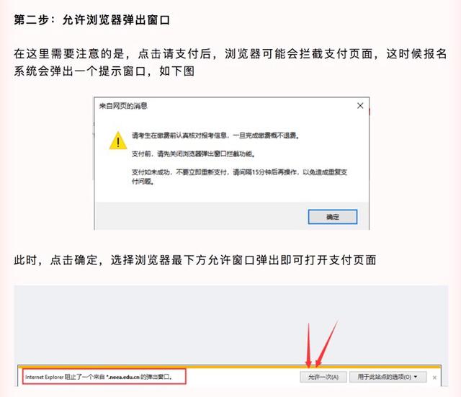Click the 来自网页的消息 dialog title
This screenshot has height=397, width=461.
pos(123,106)
